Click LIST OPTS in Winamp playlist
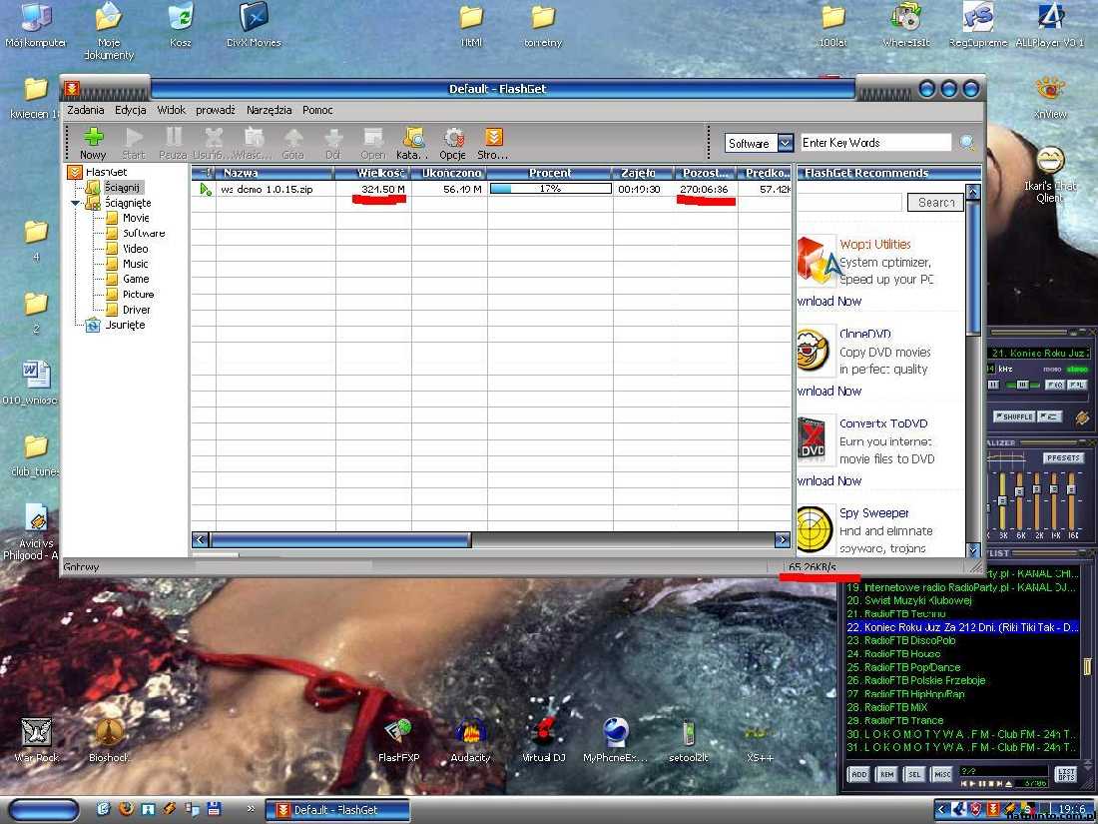Viewport: 1098px width, 824px height. (x=1066, y=774)
